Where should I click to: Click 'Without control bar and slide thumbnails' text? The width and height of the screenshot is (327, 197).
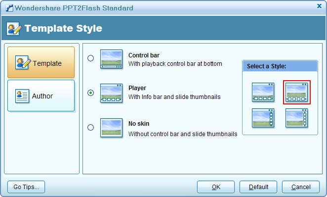[183, 134]
